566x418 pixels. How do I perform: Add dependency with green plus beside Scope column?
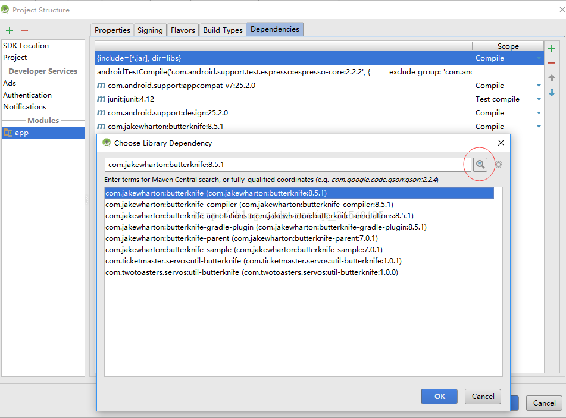click(552, 48)
